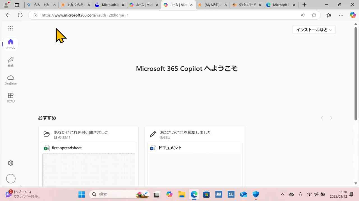Screen dimensions: 359x201
Task: Click the read aloud icon in address bar
Action: [303, 15]
